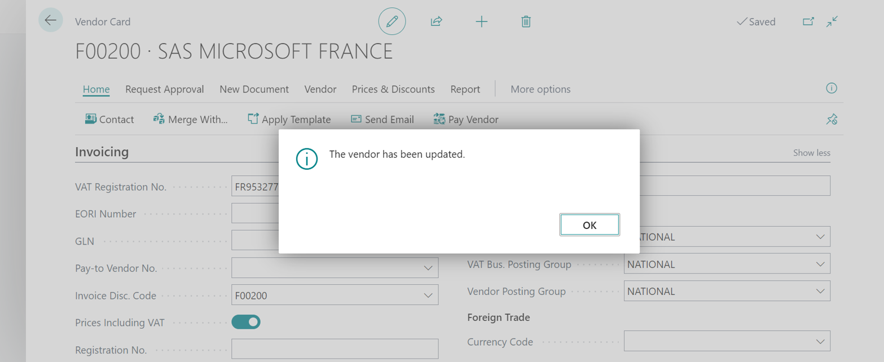Screen dimensions: 884x362
Task: Click the share icon
Action: pyautogui.click(x=436, y=21)
